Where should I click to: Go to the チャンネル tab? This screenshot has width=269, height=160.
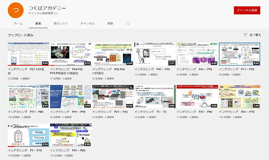click(x=88, y=24)
